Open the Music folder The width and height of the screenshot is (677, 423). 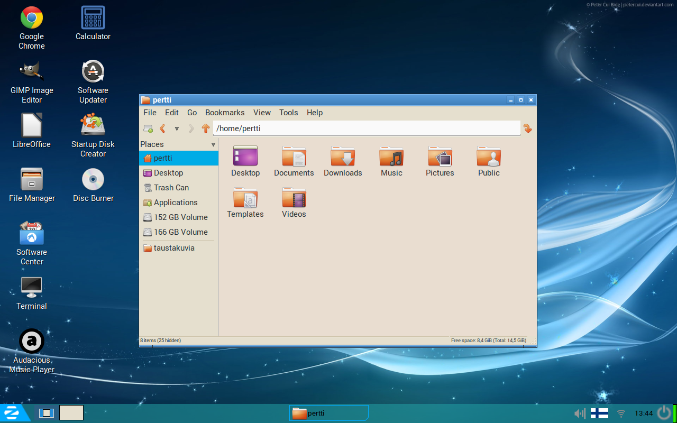(x=391, y=157)
